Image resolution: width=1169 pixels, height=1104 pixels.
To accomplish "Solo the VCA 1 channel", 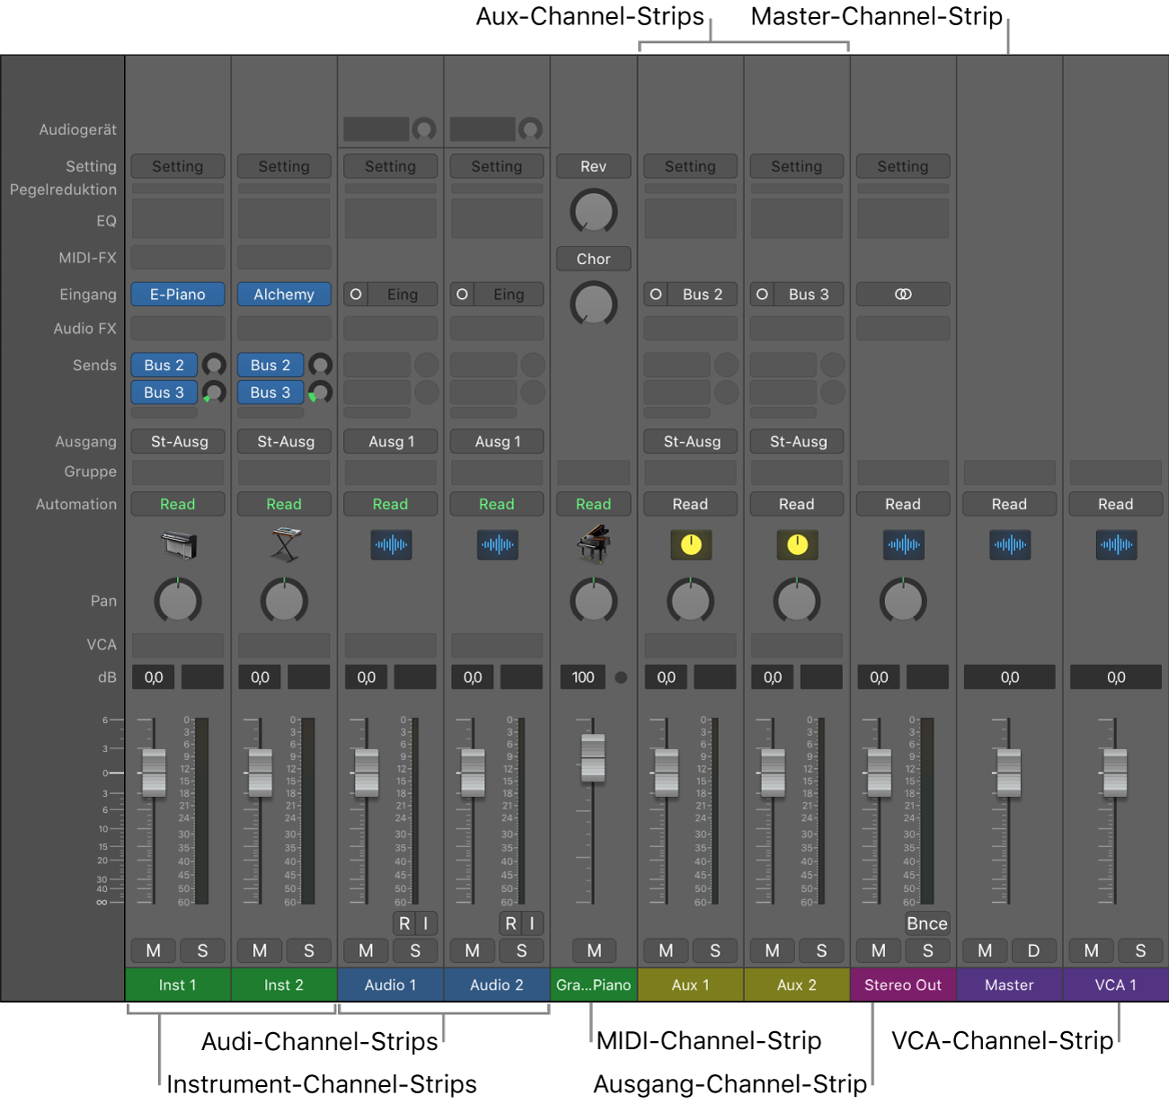I will click(x=1140, y=950).
